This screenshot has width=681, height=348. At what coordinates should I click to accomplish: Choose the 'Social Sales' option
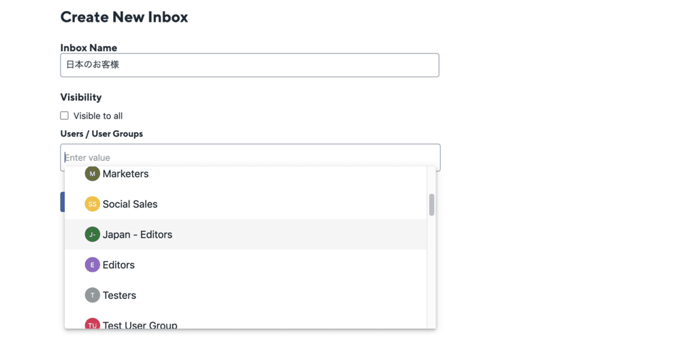point(130,204)
